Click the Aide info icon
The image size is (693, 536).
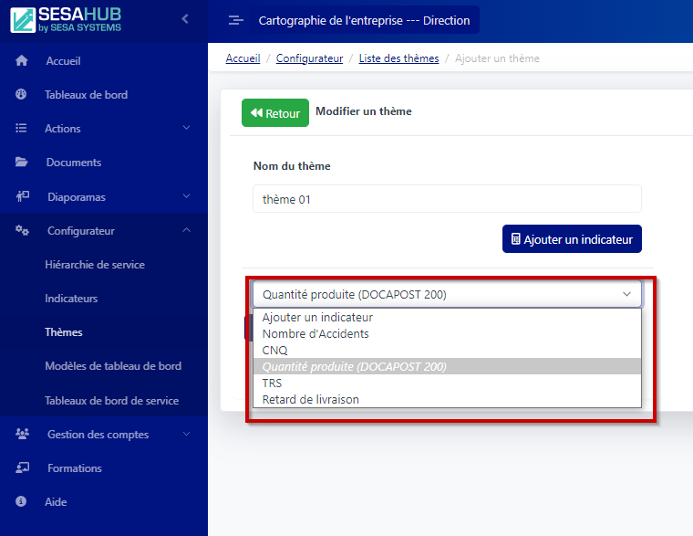point(22,502)
